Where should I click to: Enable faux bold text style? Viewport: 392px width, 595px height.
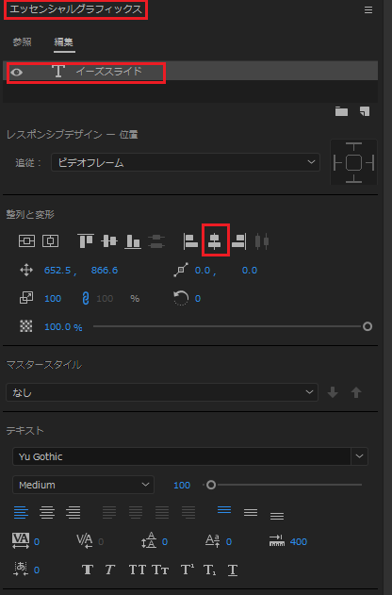(88, 570)
